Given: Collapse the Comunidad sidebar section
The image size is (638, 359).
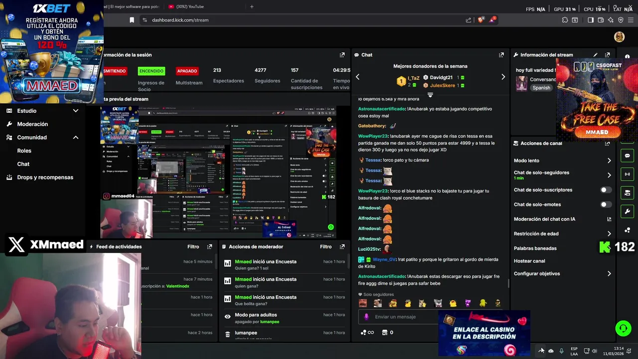Looking at the screenshot, I should [76, 137].
